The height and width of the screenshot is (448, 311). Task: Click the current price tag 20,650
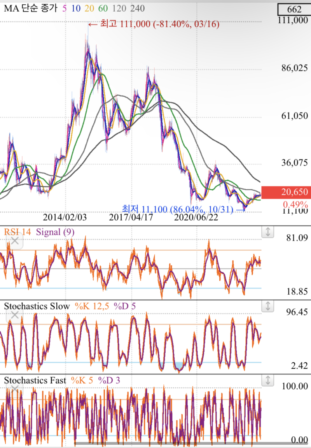tap(286, 192)
